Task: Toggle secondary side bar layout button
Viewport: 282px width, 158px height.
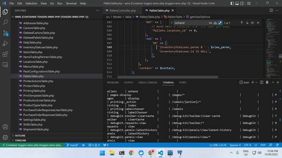Action: [x=242, y=4]
